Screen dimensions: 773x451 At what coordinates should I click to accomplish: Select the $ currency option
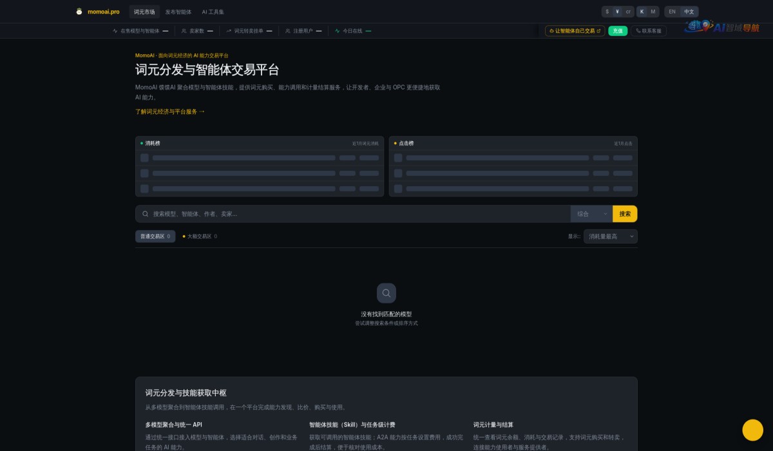607,12
